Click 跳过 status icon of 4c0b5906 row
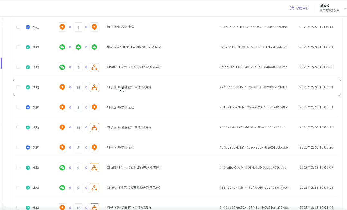 tap(28, 147)
